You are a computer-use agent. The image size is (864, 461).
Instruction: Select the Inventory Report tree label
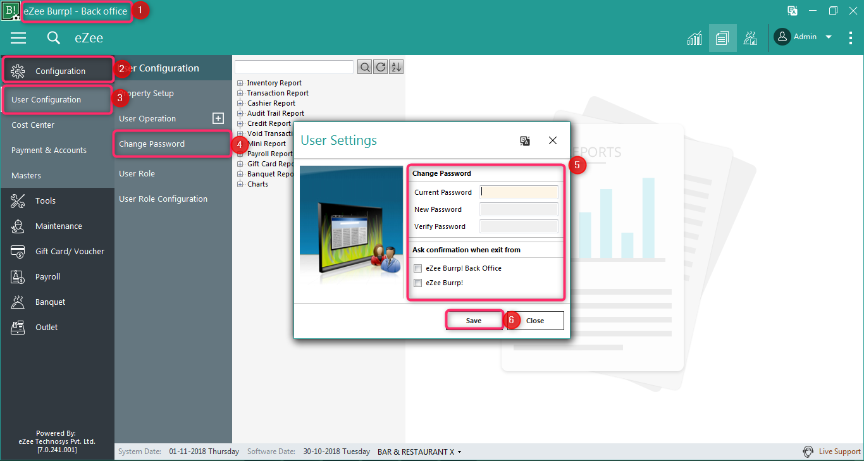pyautogui.click(x=274, y=83)
